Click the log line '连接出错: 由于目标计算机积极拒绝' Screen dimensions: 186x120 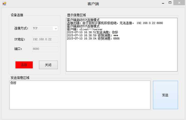[x=115, y=23]
